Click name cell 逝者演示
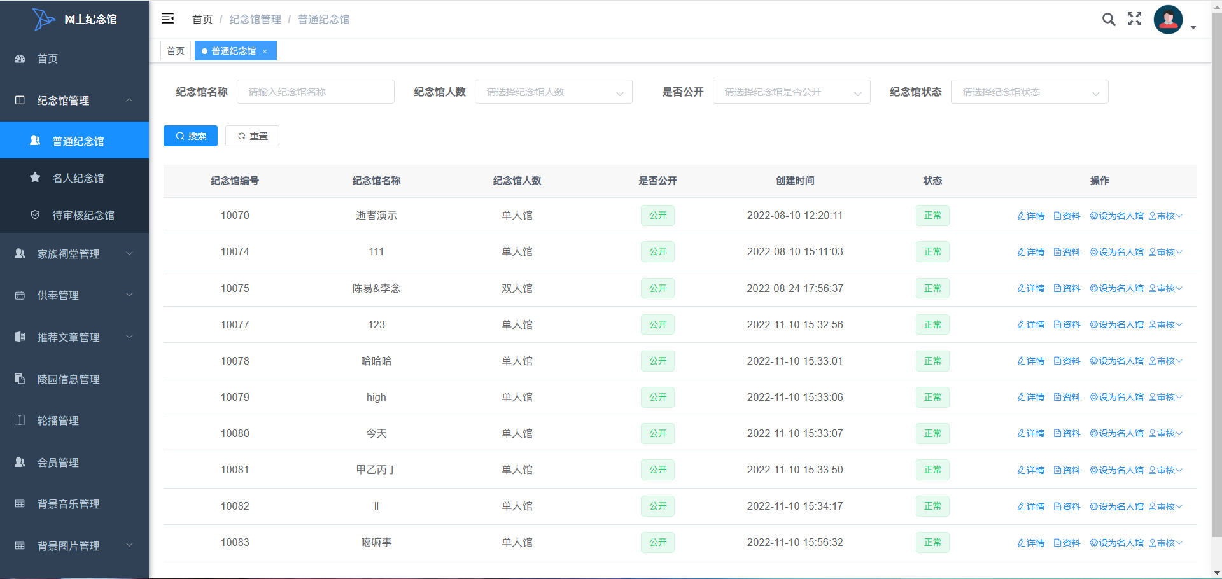1222x579 pixels. (376, 215)
